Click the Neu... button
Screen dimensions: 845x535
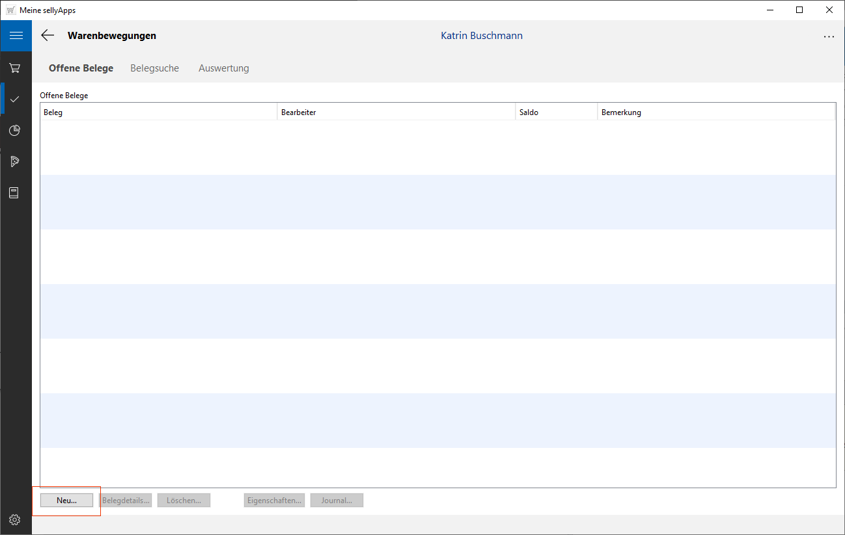coord(66,501)
